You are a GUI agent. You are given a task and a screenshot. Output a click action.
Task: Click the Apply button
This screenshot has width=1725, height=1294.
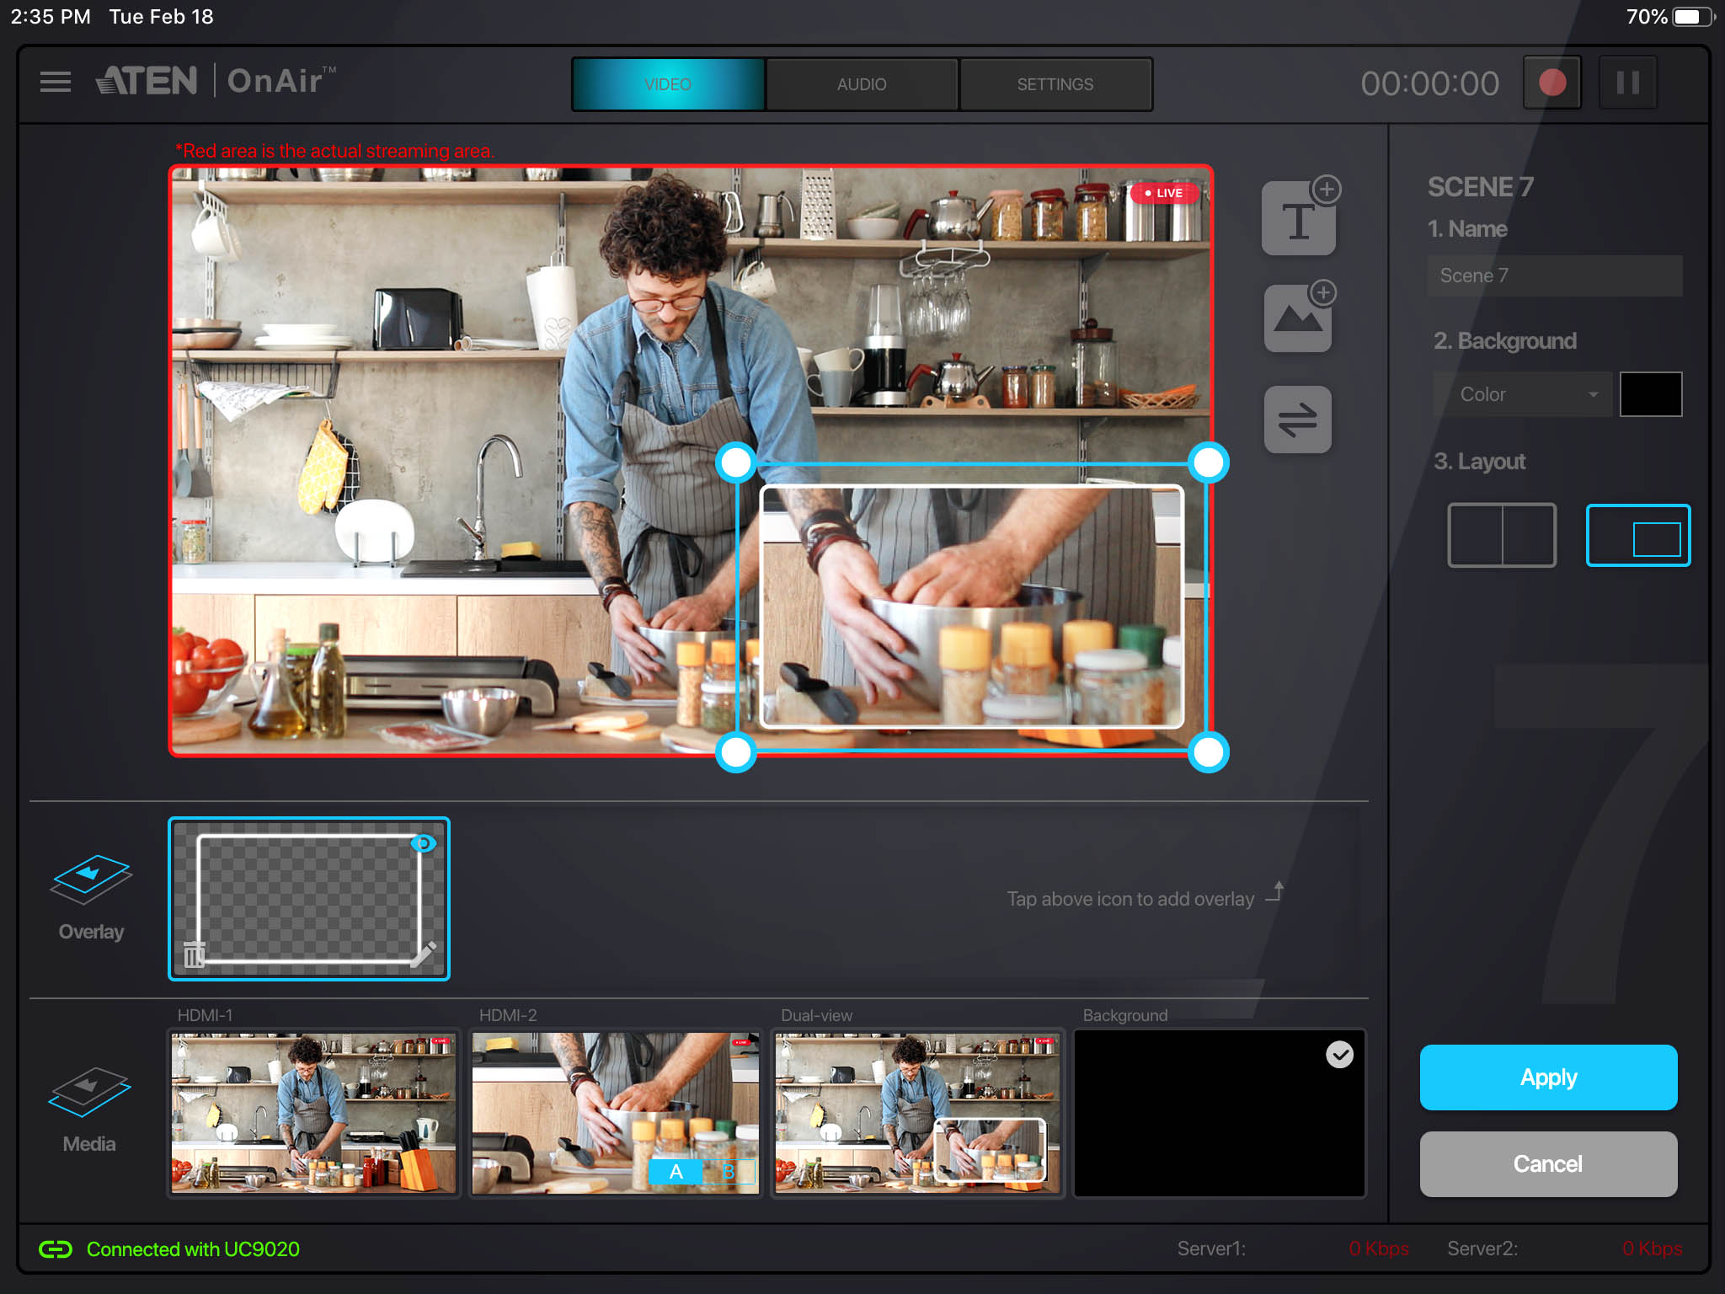(1548, 1077)
